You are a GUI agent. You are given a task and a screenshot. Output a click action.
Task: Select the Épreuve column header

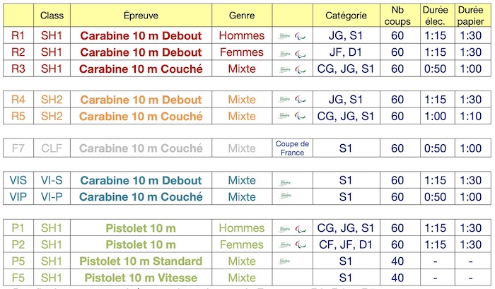click(x=141, y=15)
